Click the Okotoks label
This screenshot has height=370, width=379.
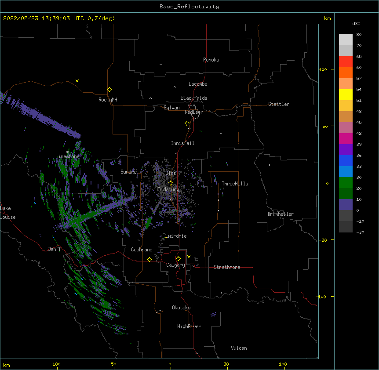181,308
